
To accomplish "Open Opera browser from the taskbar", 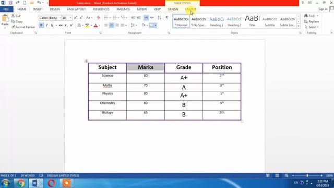I will [51, 183].
